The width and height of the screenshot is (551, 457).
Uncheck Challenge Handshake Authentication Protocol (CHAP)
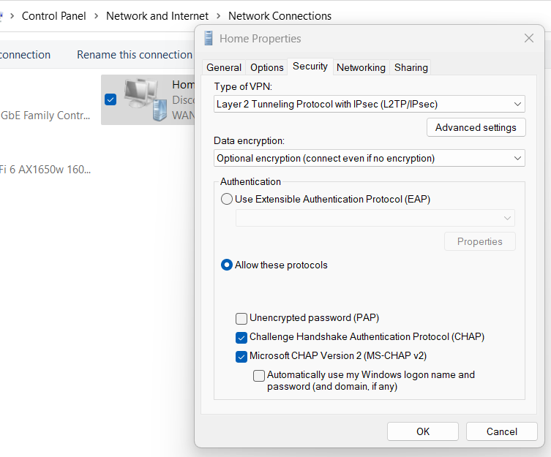pos(241,337)
